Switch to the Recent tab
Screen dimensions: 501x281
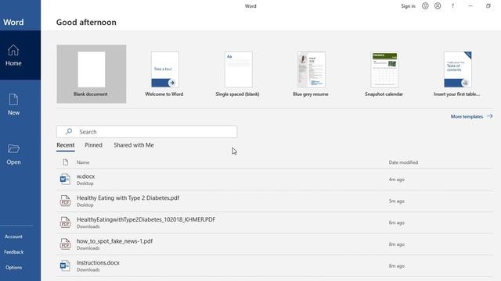click(x=66, y=145)
